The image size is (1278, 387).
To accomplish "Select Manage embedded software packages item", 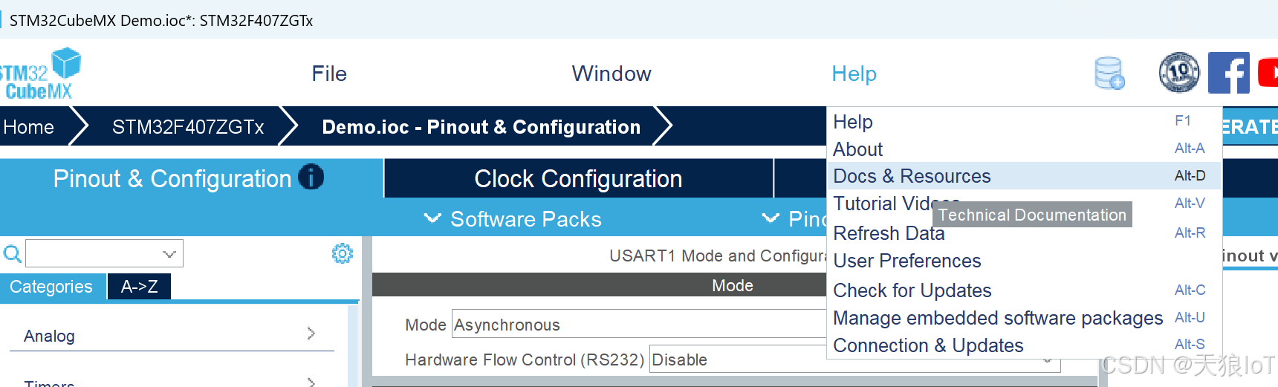I will (x=1024, y=318).
